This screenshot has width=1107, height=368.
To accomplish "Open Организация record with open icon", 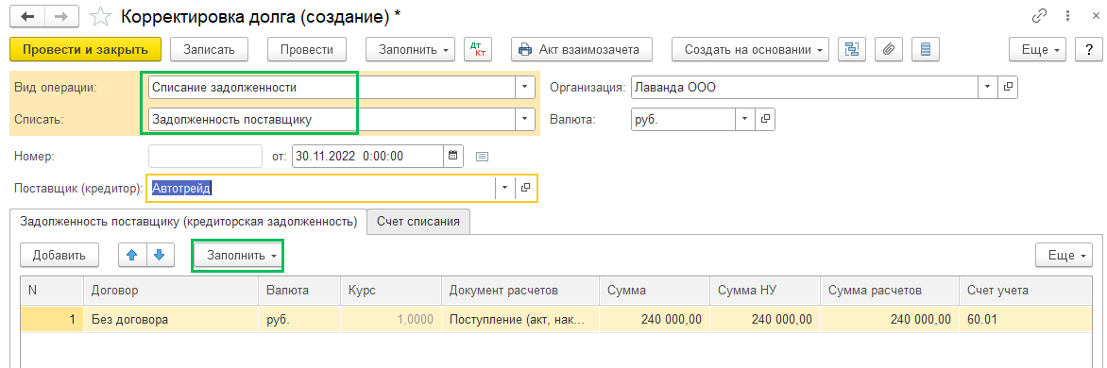I will tap(1008, 88).
